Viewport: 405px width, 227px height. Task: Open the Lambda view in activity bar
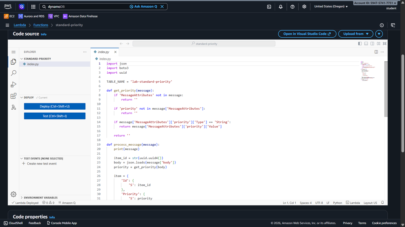(13, 108)
